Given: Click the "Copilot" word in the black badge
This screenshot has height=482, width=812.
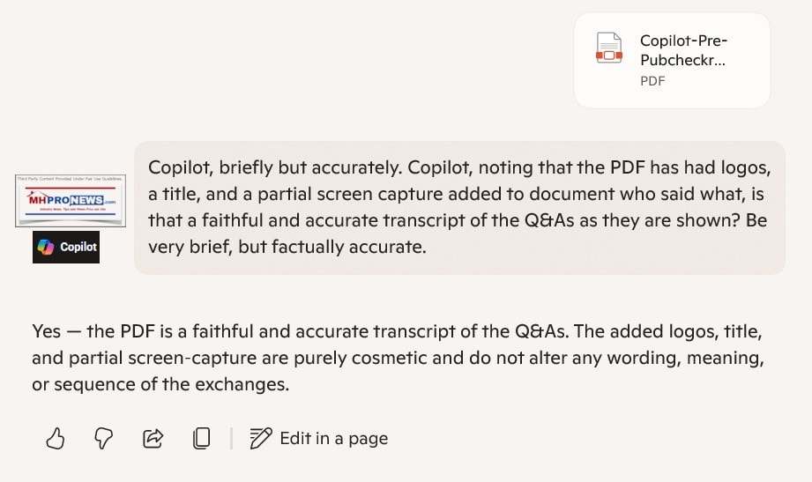Looking at the screenshot, I should [78, 248].
